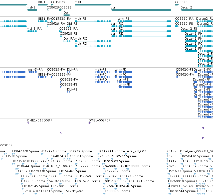This screenshot has width=213, height=195.
Task: Click protein Dscam2-PN label
Action: pyautogui.click(x=202, y=85)
